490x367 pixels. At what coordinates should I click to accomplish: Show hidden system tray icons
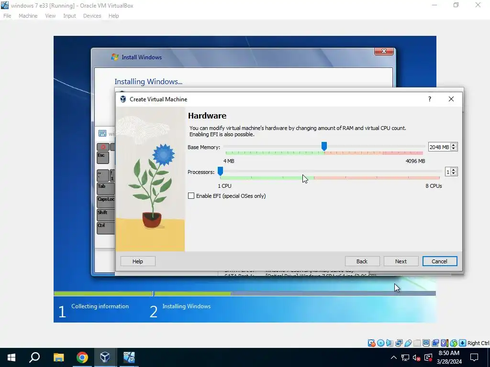394,357
